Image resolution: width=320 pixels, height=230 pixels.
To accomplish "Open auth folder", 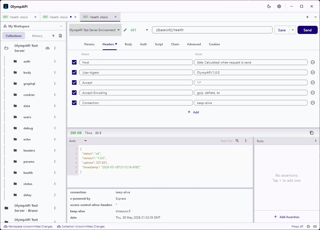I will (x=27, y=61).
